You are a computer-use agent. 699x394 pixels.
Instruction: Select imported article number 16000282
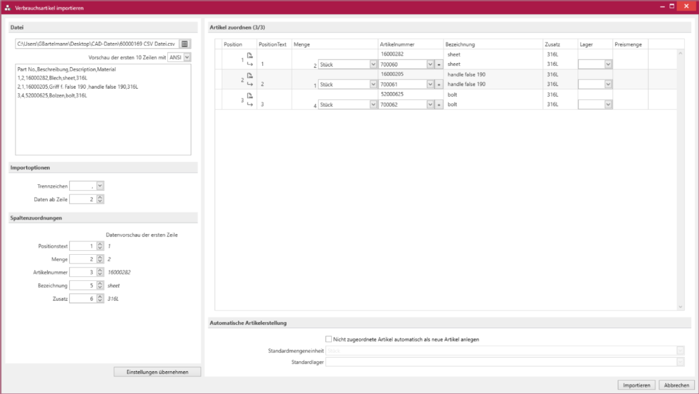tap(392, 54)
